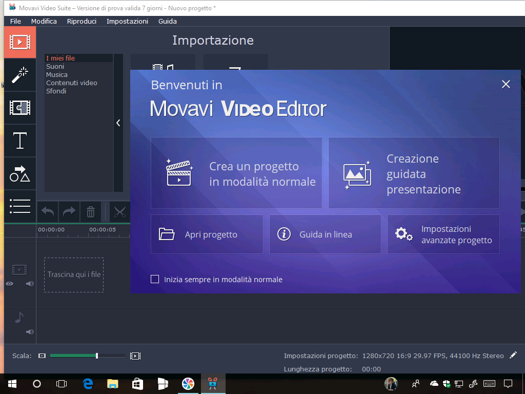Click the Impostazioni progetto resolution text
The width and height of the screenshot is (525, 394).
coord(433,356)
